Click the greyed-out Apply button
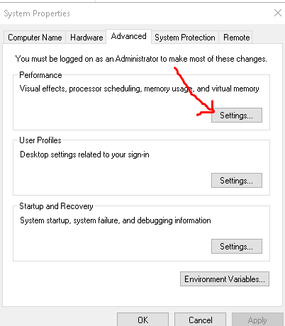Screen dimensions: 285x326 257,320
